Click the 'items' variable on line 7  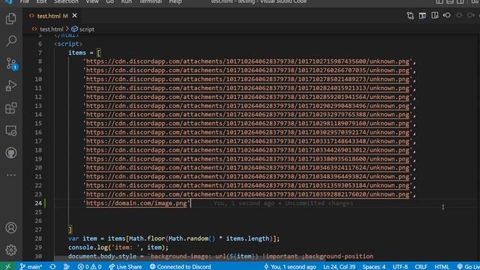[77, 52]
